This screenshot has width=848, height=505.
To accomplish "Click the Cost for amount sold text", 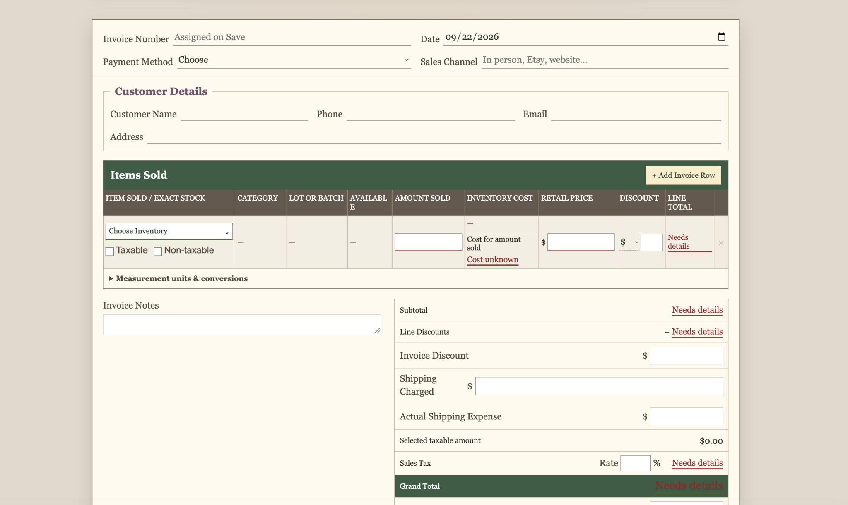I will coord(494,244).
